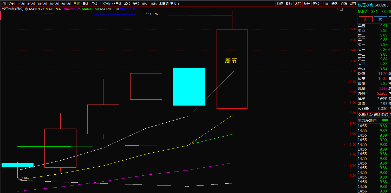Click the 交易状态 闭市阶段 status text
The image size is (391, 193).
tap(373, 115)
